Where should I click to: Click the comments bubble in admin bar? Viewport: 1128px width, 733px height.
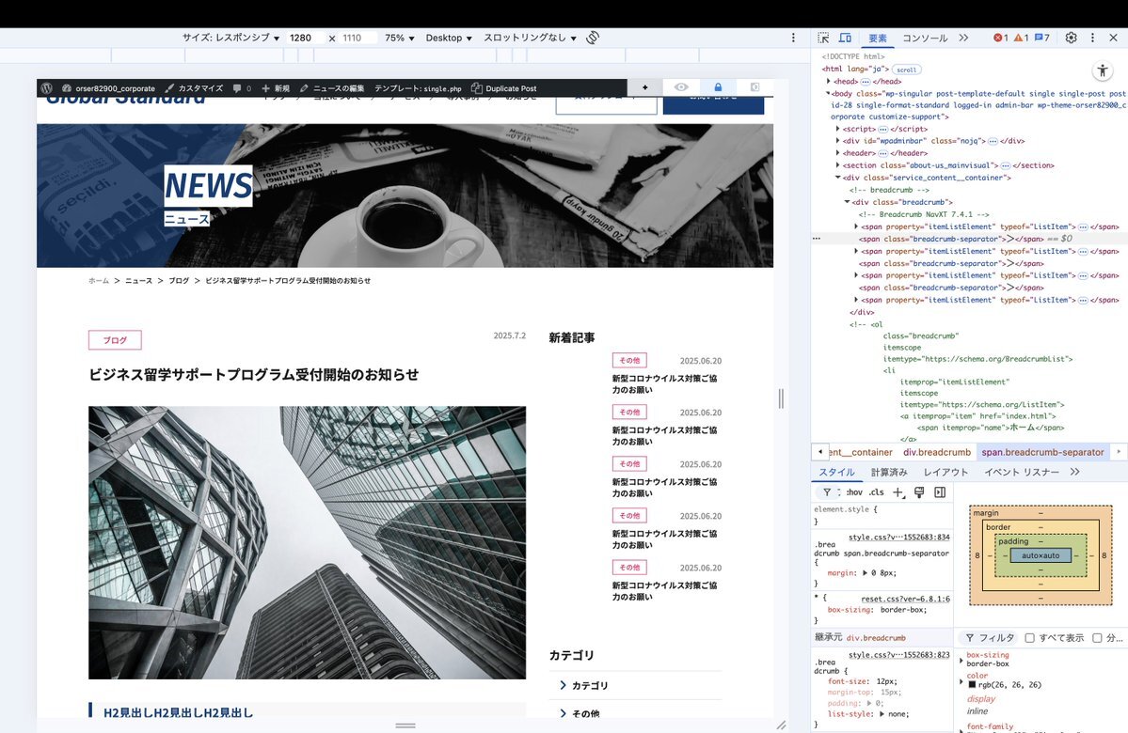click(242, 88)
